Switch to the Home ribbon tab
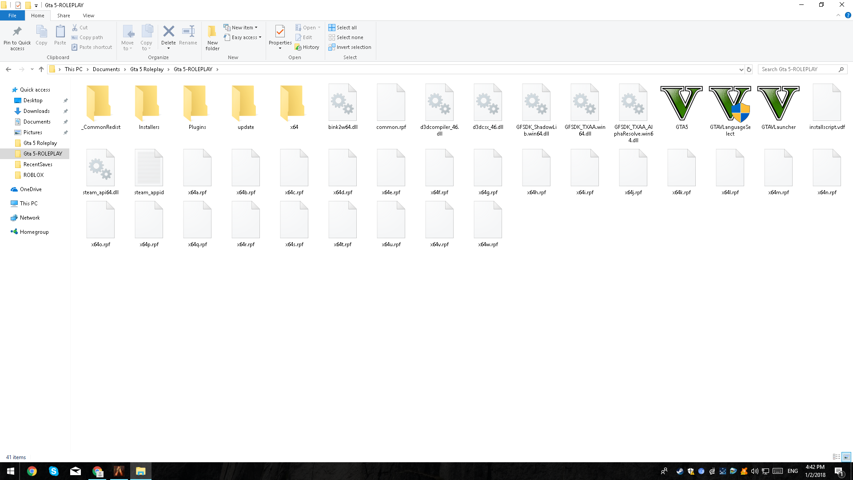Viewport: 853px width, 480px height. coord(38,16)
